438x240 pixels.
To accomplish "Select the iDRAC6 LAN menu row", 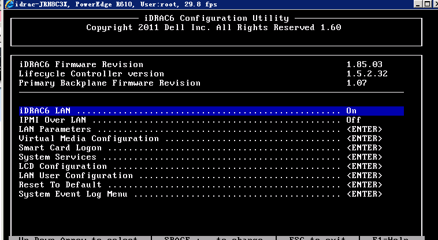I will (211, 111).
